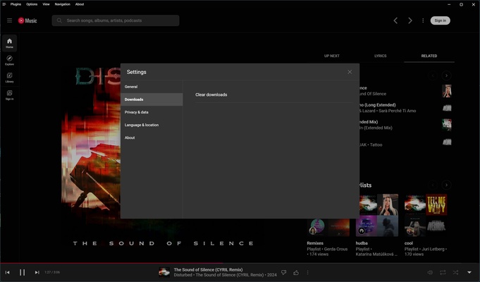Viewport: 480px width, 282px height.
Task: Click now playing album thumbnail in player bar
Action: tap(164, 272)
